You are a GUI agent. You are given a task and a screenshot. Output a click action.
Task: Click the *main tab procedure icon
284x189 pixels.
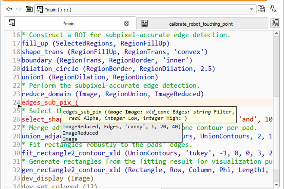tap(12, 23)
